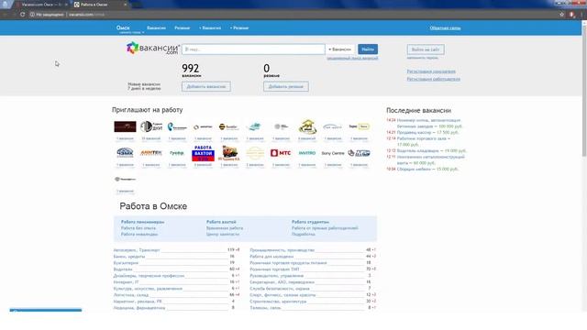
Task: Open the Работа для молодежи category
Action: coord(271,257)
